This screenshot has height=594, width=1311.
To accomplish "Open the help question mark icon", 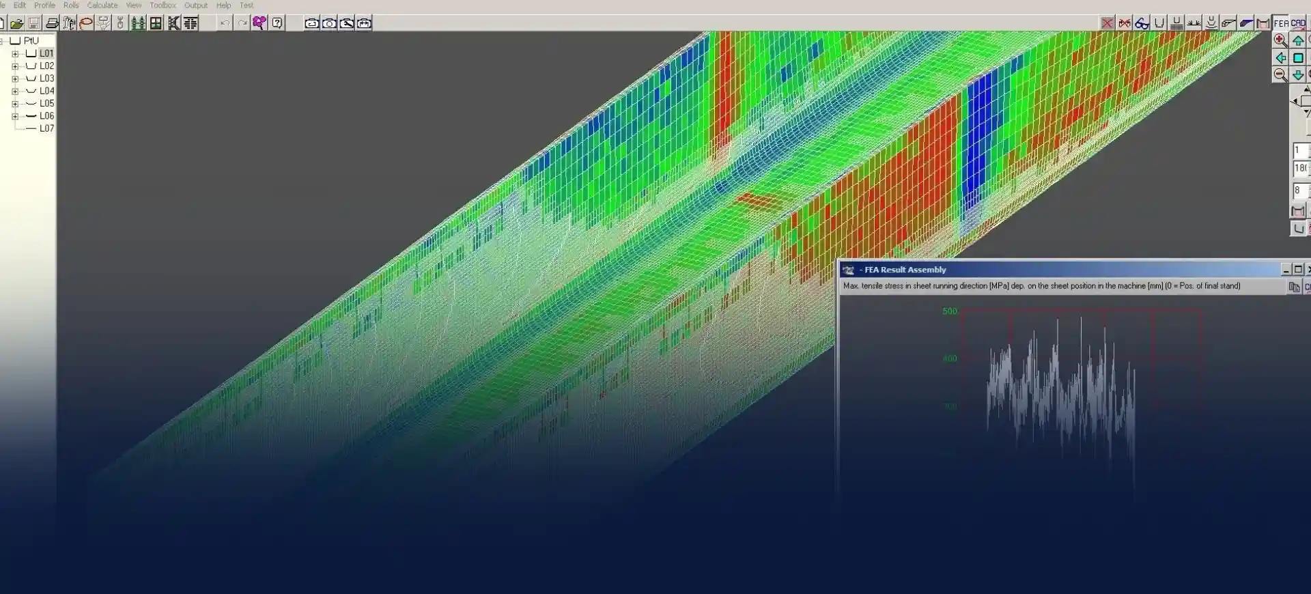I will click(277, 23).
